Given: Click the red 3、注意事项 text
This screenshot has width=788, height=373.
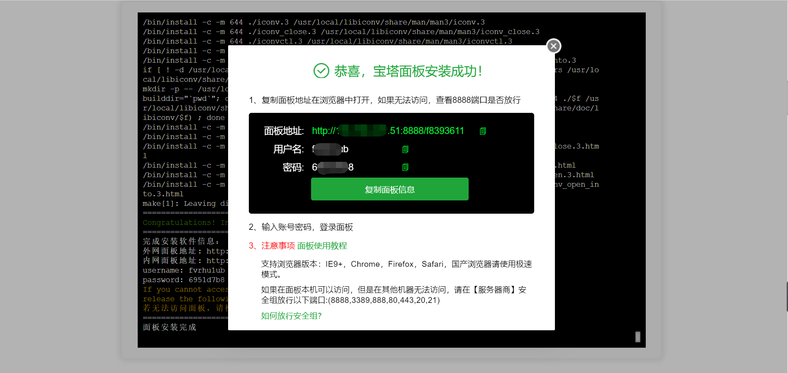Looking at the screenshot, I should [272, 246].
